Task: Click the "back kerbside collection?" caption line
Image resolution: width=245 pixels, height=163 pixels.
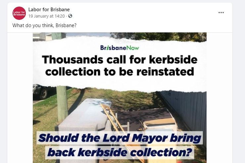Action: 120,152
